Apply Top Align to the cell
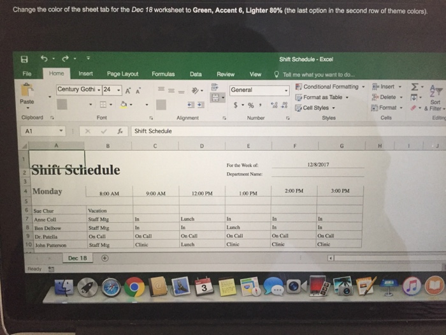Viewport: 446px width, 335px height. 161,89
